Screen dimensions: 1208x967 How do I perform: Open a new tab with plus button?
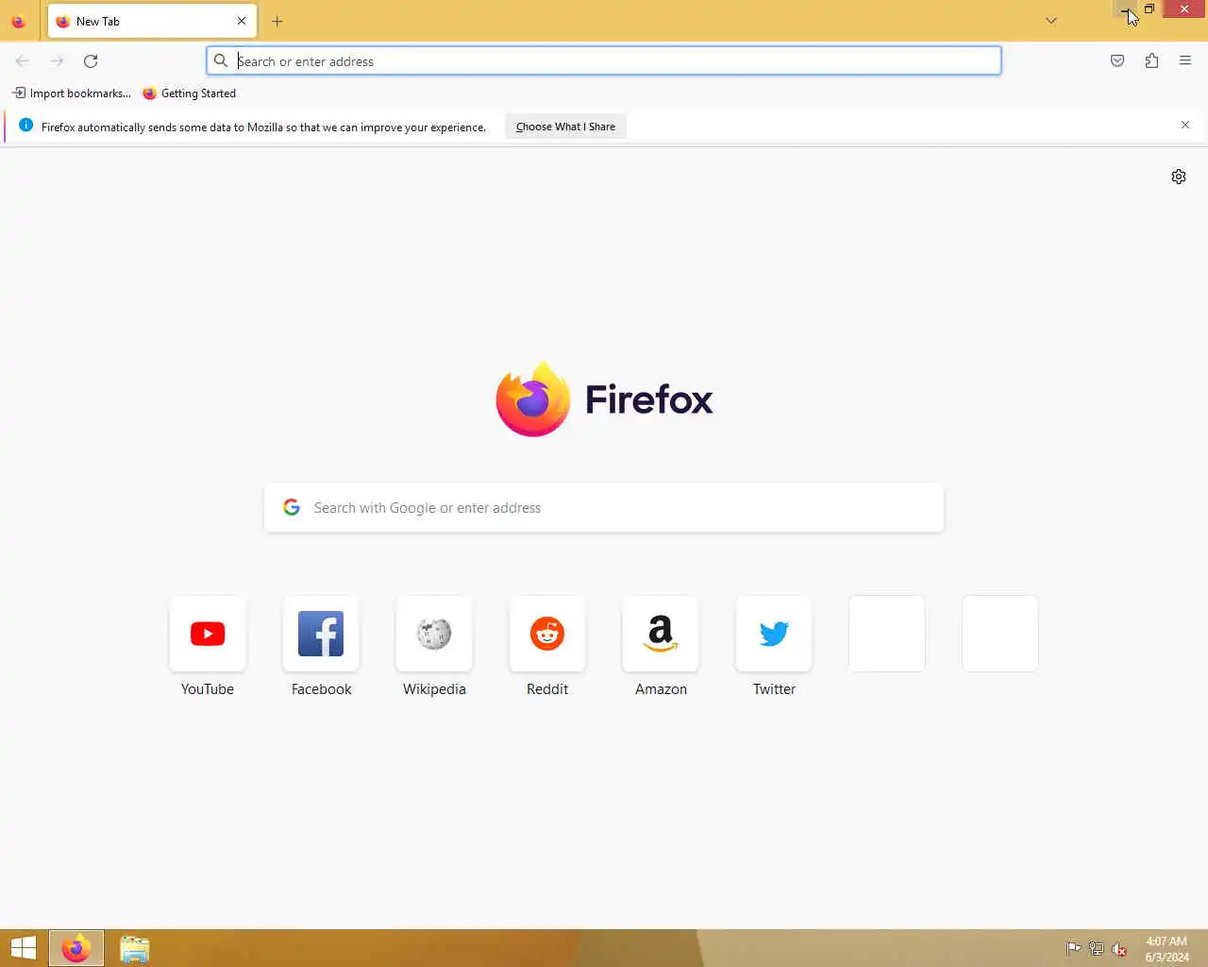[x=277, y=21]
